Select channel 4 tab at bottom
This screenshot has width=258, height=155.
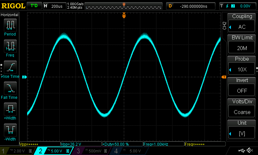(x=130, y=151)
